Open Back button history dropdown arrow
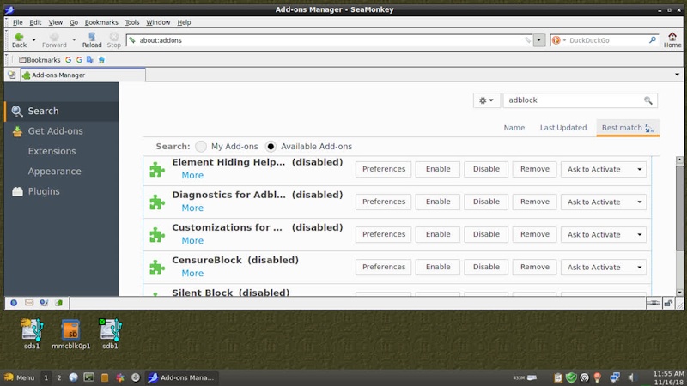 (x=33, y=39)
